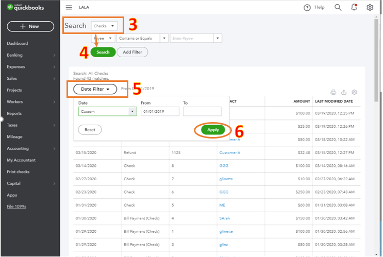The height and width of the screenshot is (257, 383).
Task: Expand Workers in sidebar
Action: (30, 102)
